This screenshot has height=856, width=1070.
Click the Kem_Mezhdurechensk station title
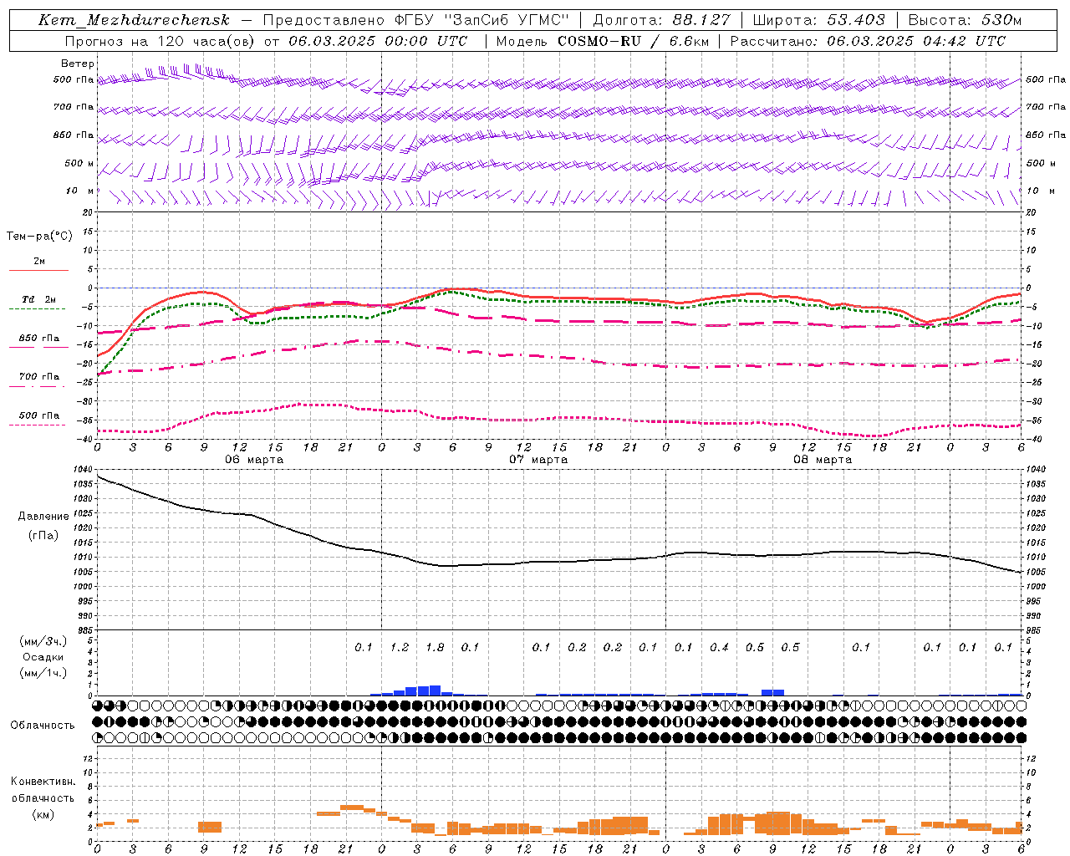pos(134,20)
